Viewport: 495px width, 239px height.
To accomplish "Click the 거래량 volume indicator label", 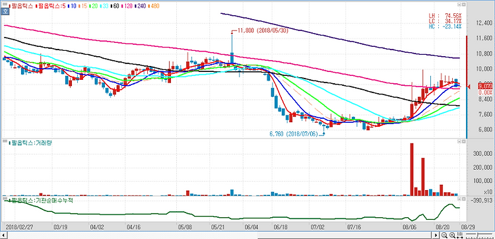I will [31, 143].
